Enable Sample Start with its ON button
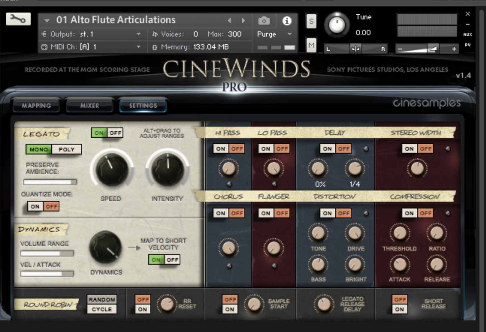The image size is (486, 332). coord(229,309)
